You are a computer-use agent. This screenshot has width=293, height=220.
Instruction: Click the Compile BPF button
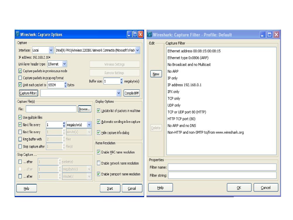click(x=132, y=93)
